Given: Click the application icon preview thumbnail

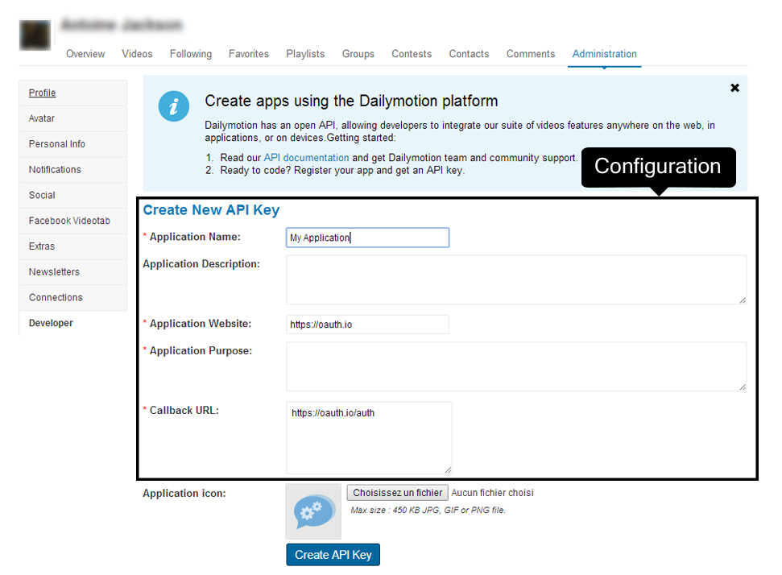Looking at the screenshot, I should [313, 511].
